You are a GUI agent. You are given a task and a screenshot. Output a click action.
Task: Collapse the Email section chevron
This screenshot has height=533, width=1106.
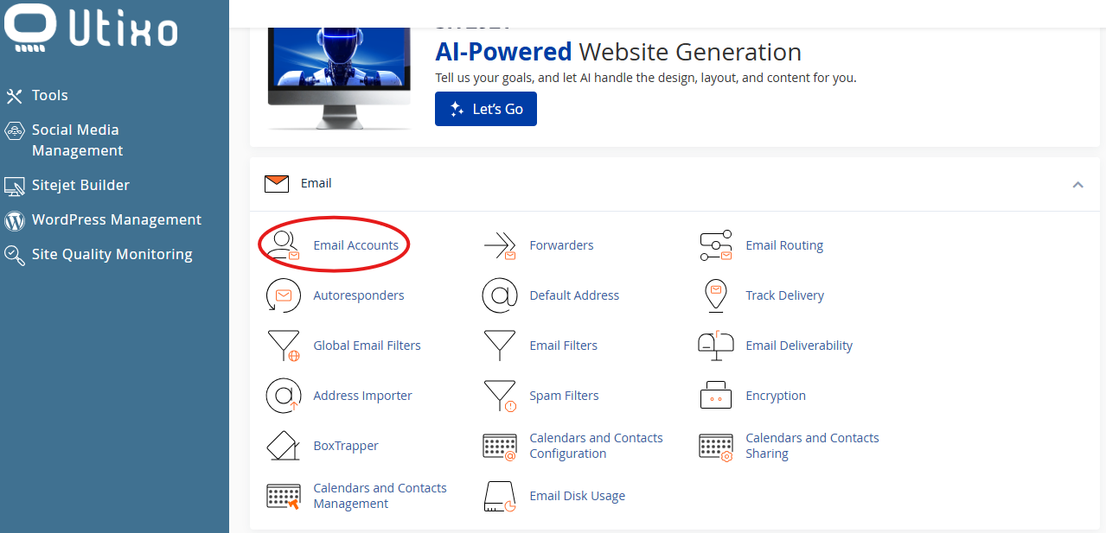(x=1077, y=184)
